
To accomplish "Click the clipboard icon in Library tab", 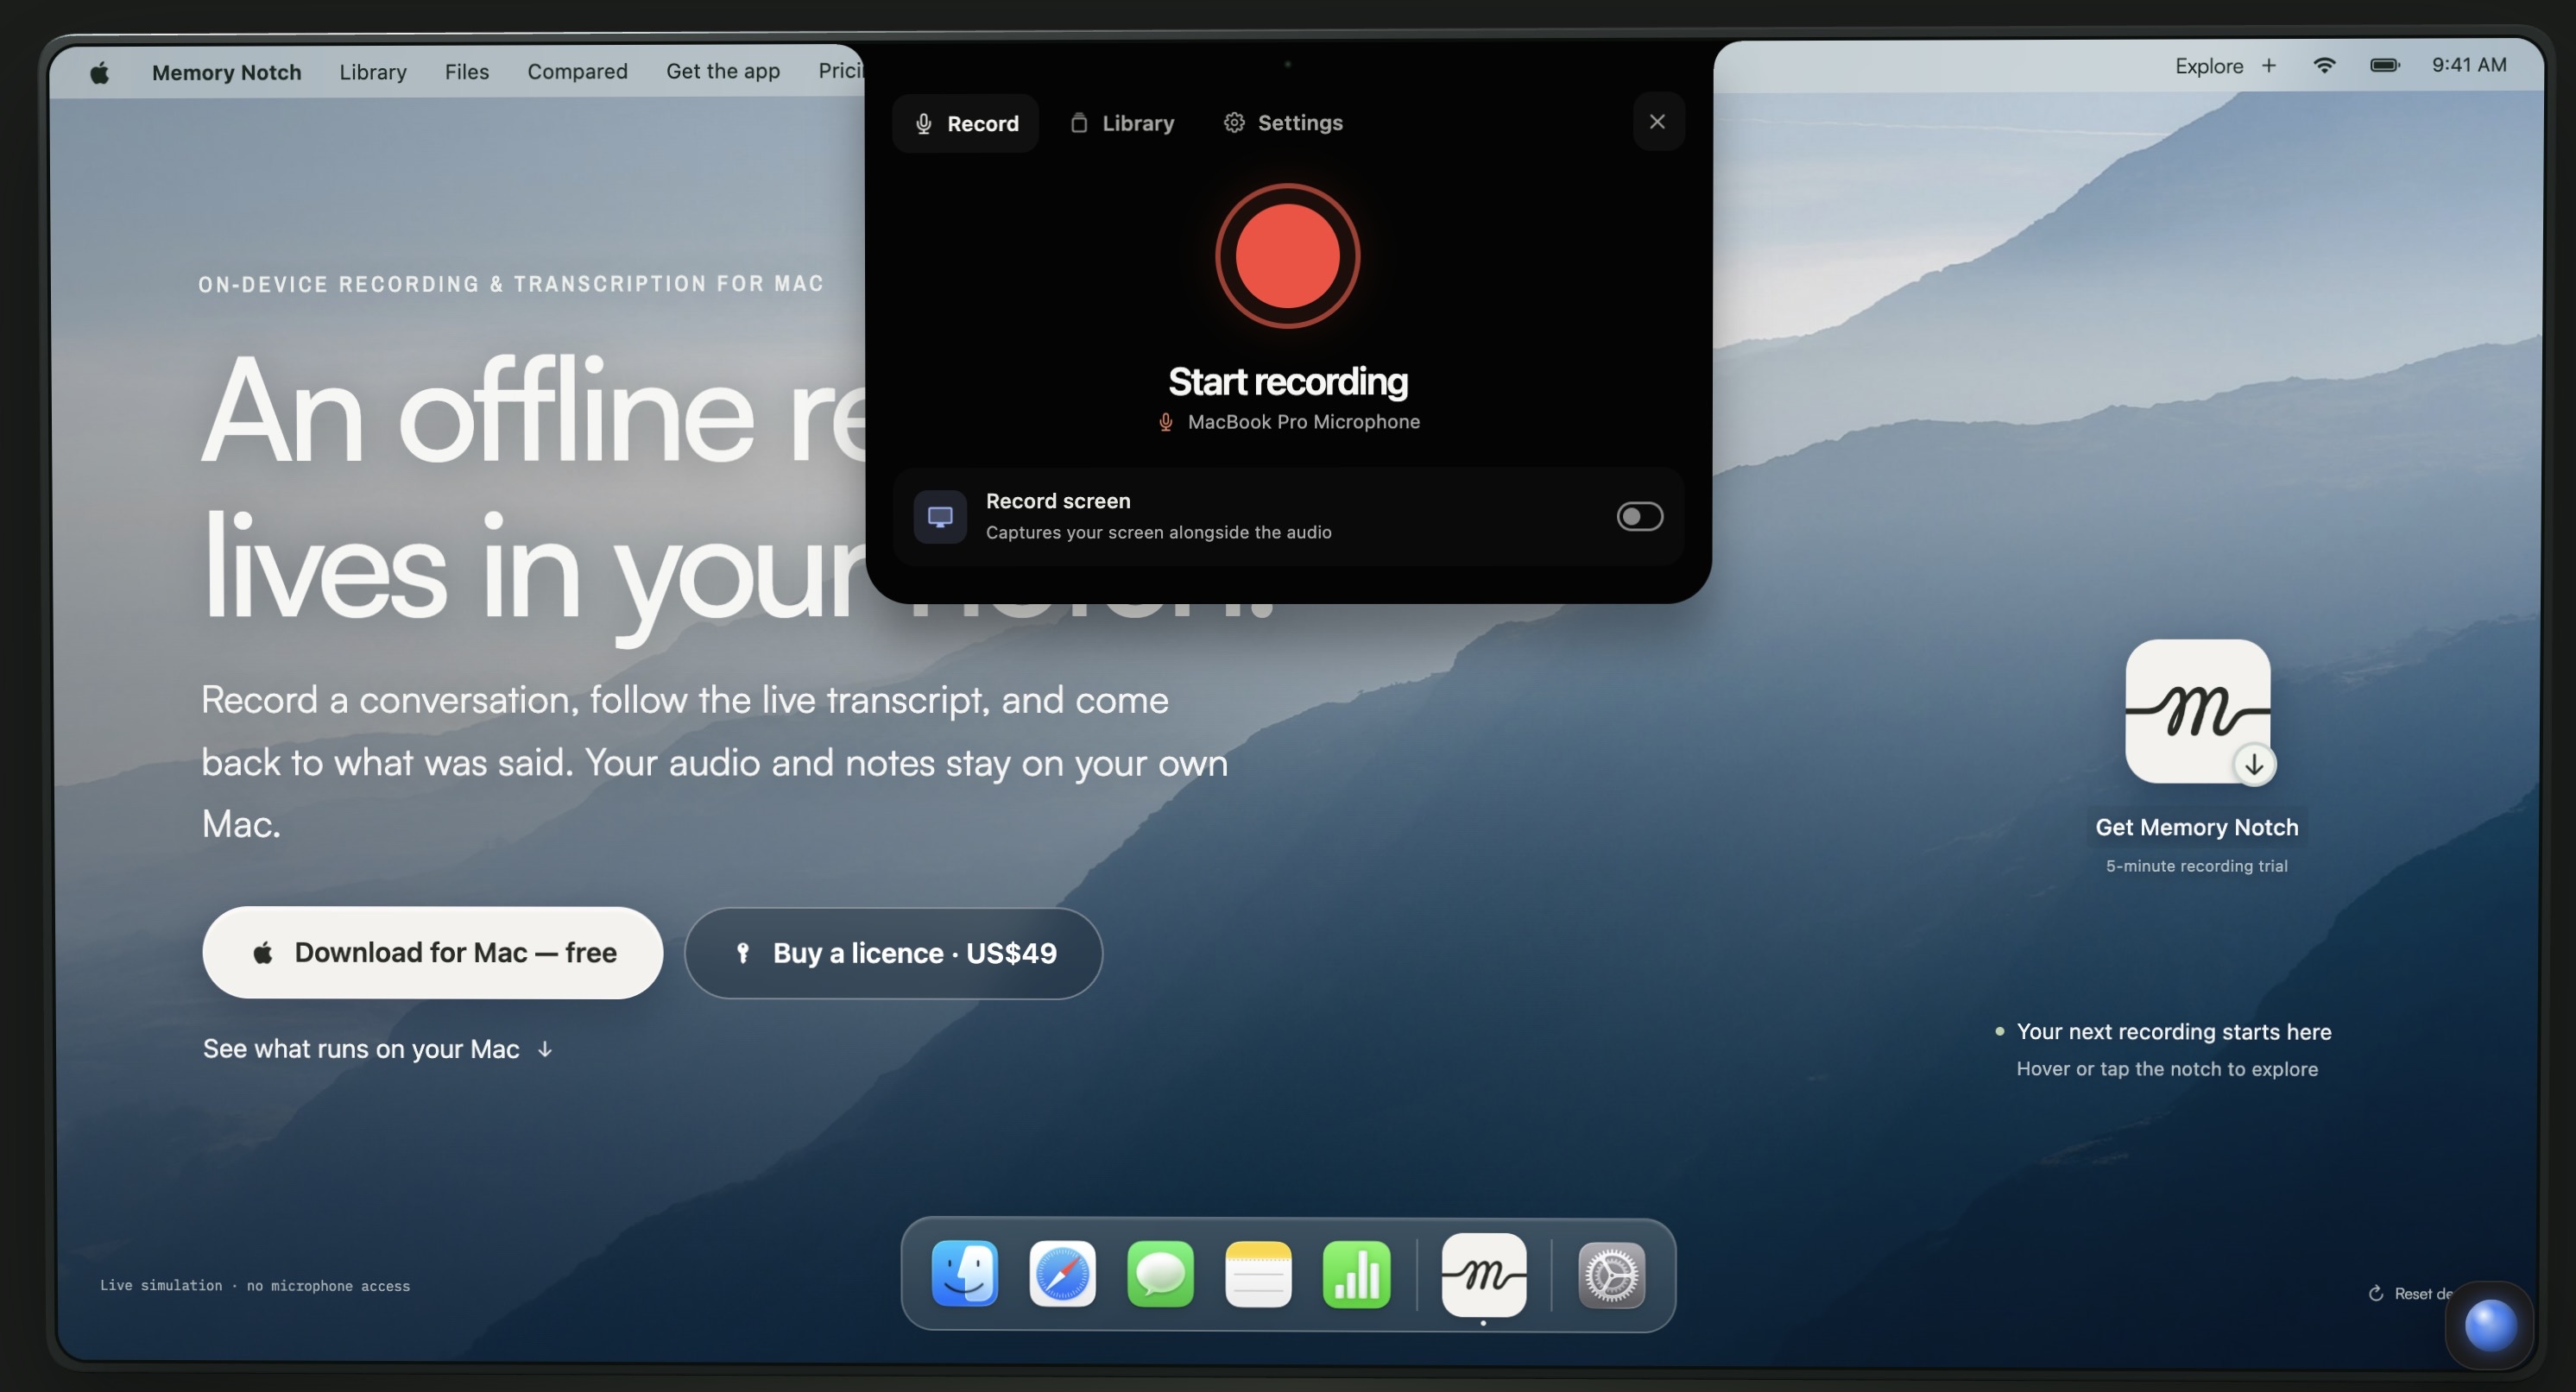I will click(1078, 122).
